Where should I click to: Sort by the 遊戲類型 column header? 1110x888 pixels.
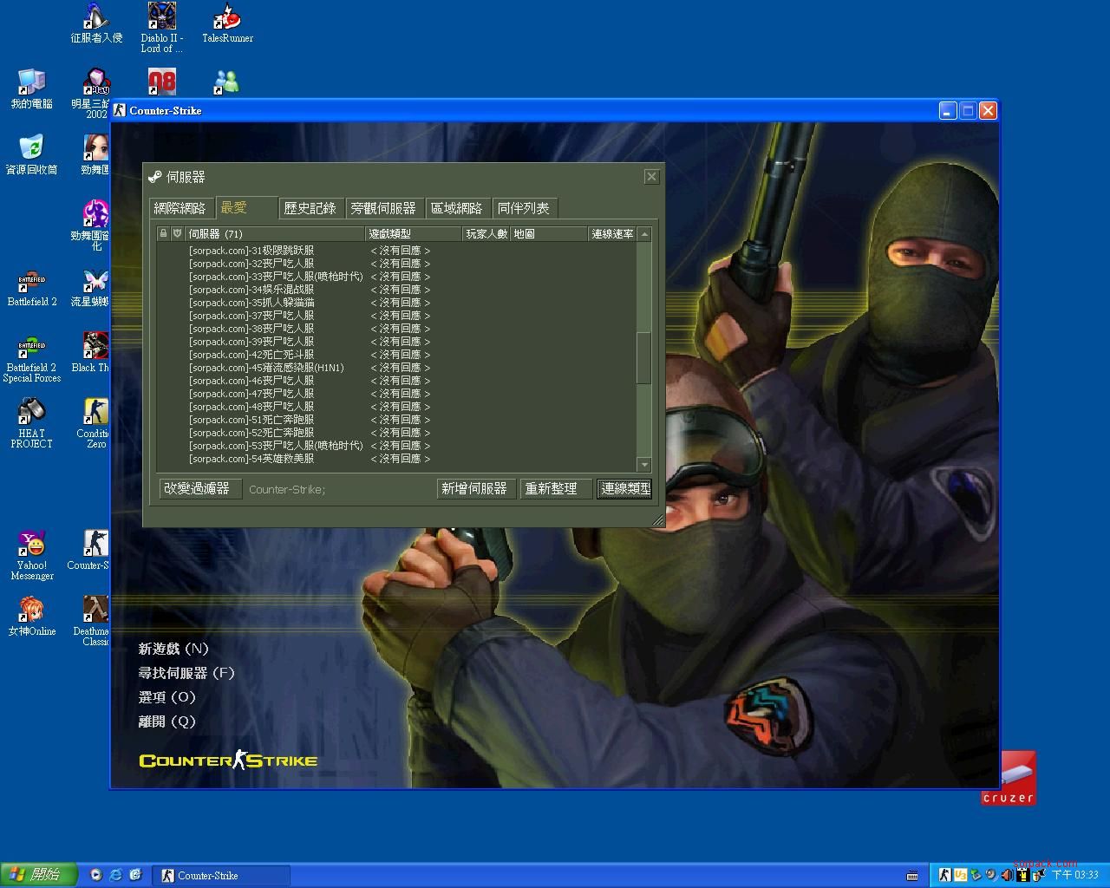[x=413, y=234]
